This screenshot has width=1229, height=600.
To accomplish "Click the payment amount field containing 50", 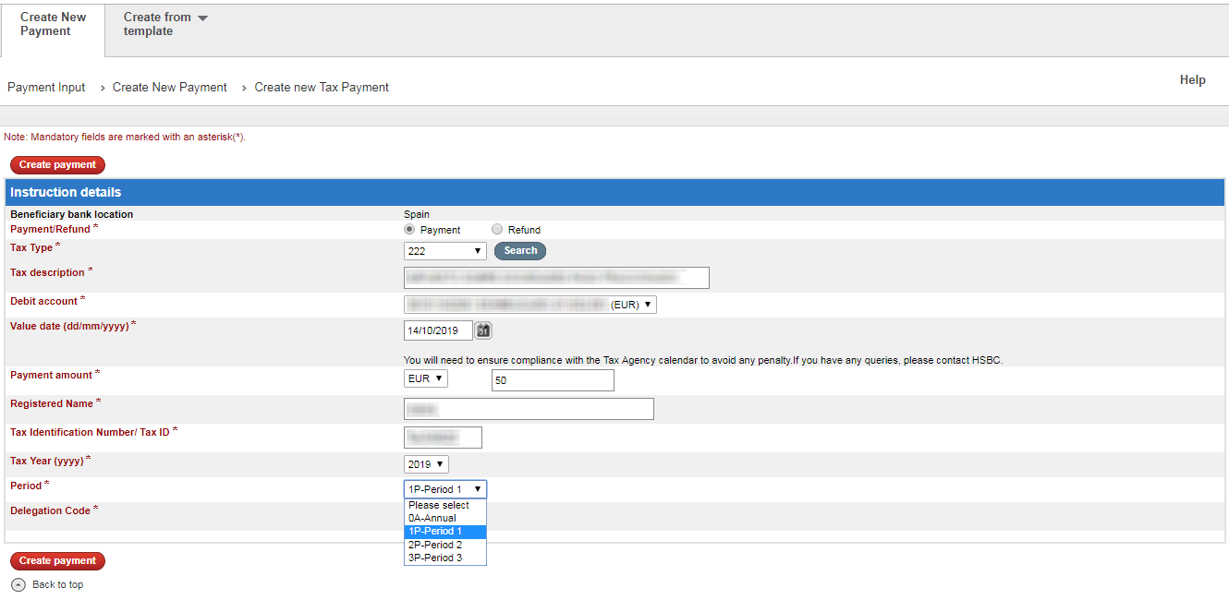I will [552, 380].
